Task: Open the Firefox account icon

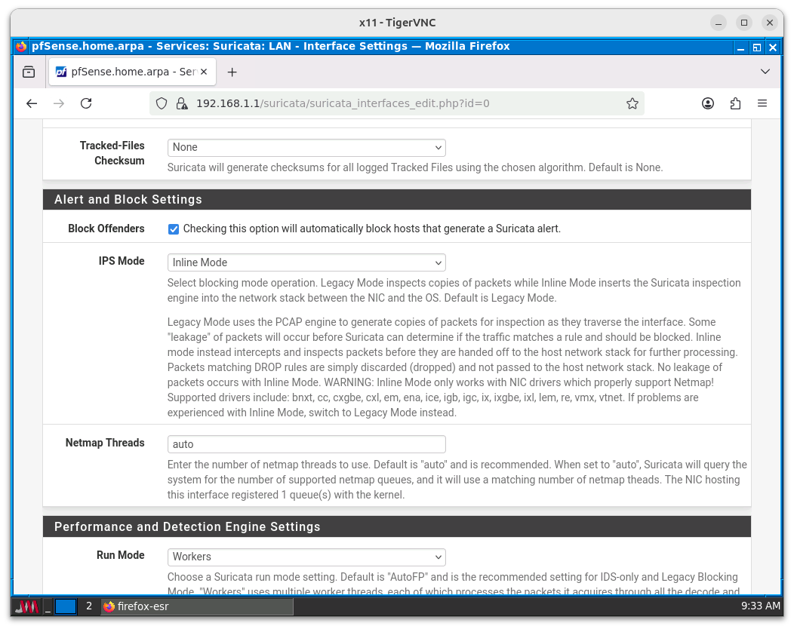Action: pos(708,104)
